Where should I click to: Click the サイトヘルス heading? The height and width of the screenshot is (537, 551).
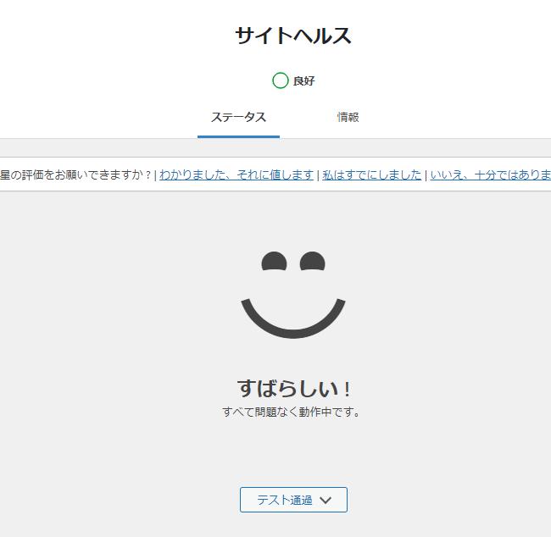[x=293, y=36]
